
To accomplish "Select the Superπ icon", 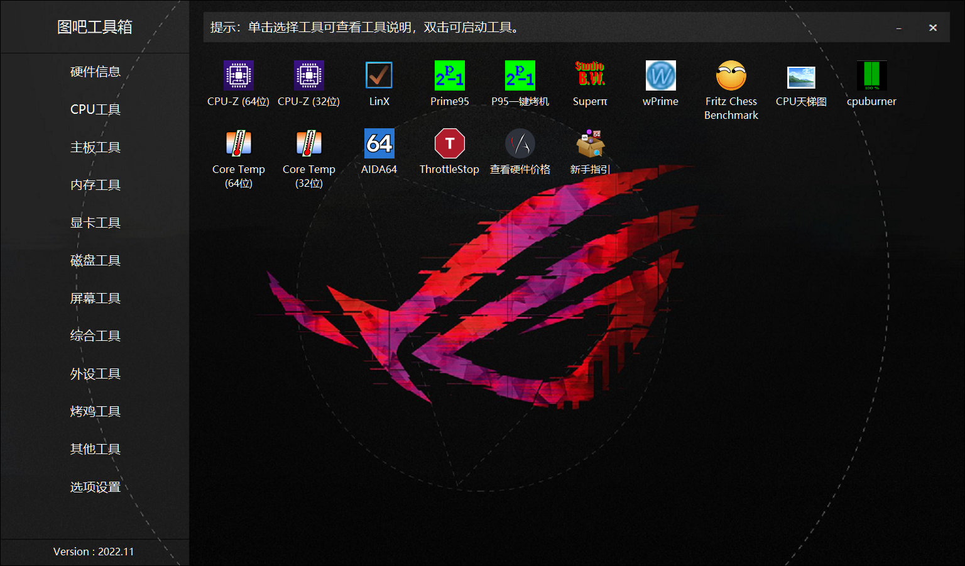I will (x=591, y=74).
